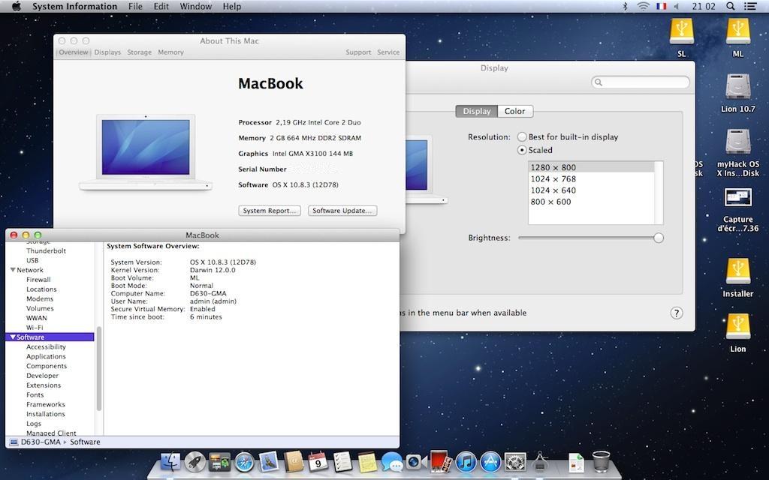Open Service link in About This Mac
Screen dimensions: 769x480
pyautogui.click(x=388, y=52)
